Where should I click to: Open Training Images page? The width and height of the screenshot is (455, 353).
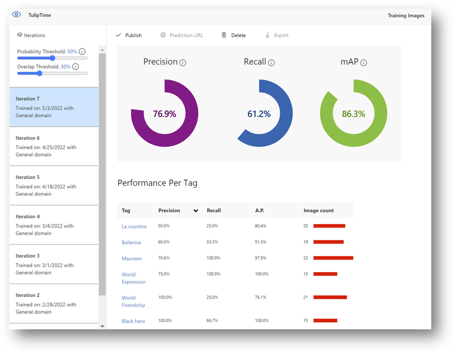(x=406, y=16)
